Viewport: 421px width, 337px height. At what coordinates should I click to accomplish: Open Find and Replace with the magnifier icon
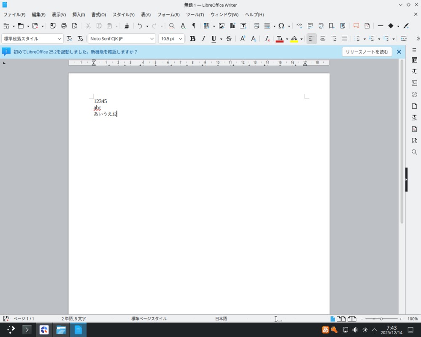172,26
